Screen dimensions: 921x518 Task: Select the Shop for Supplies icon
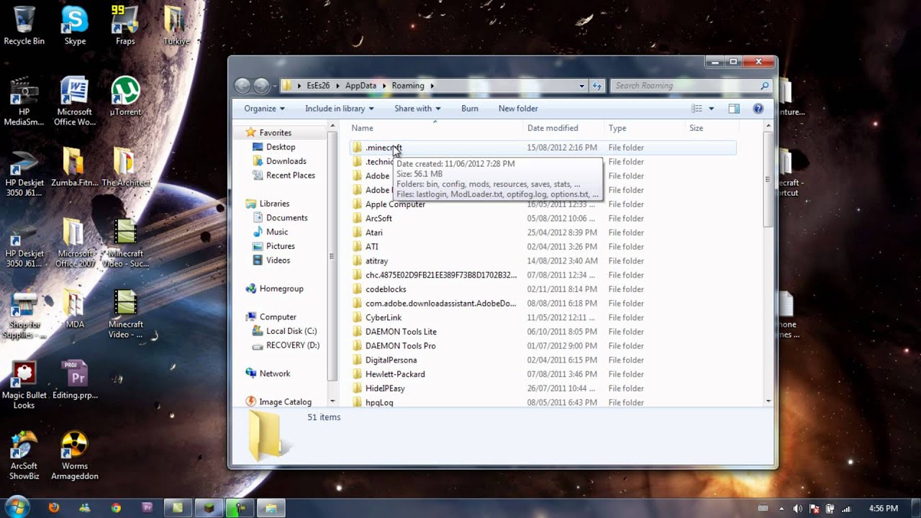[x=24, y=314]
